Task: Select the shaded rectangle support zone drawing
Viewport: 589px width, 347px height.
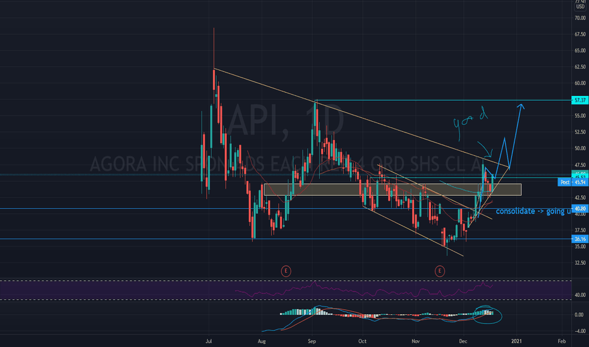Action: [x=392, y=189]
